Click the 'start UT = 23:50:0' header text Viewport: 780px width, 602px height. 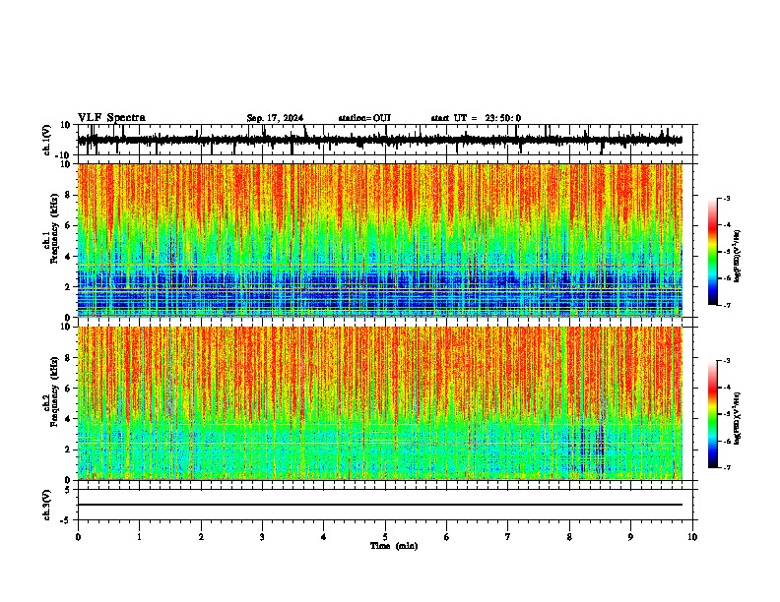click(x=476, y=118)
